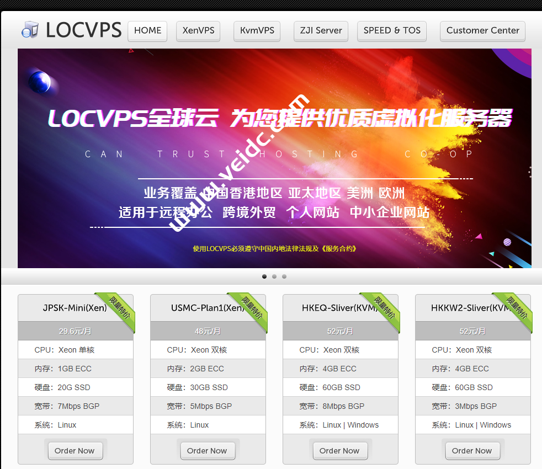Click the LOCVPS server logo icon
Screen dimensions: 542x469
point(30,30)
